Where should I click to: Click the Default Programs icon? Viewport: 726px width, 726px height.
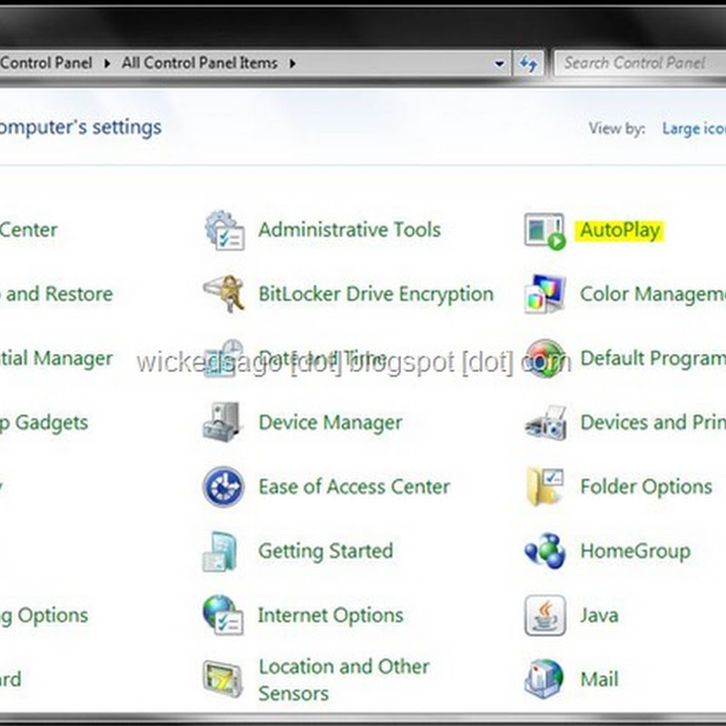[x=545, y=358]
